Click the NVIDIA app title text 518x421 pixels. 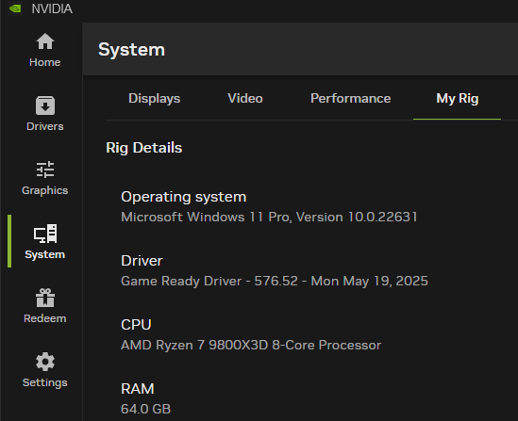click(52, 8)
